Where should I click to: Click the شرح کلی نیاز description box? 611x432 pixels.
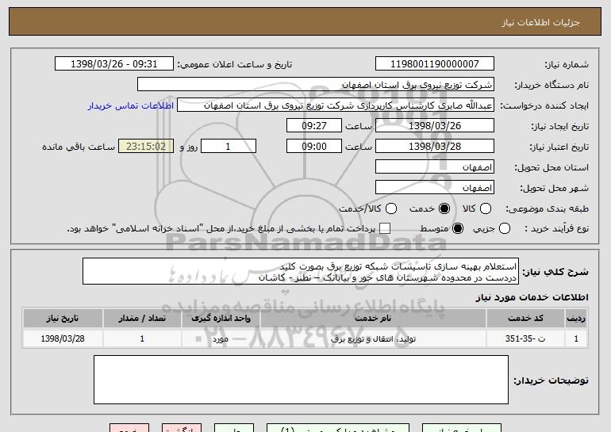pos(301,271)
